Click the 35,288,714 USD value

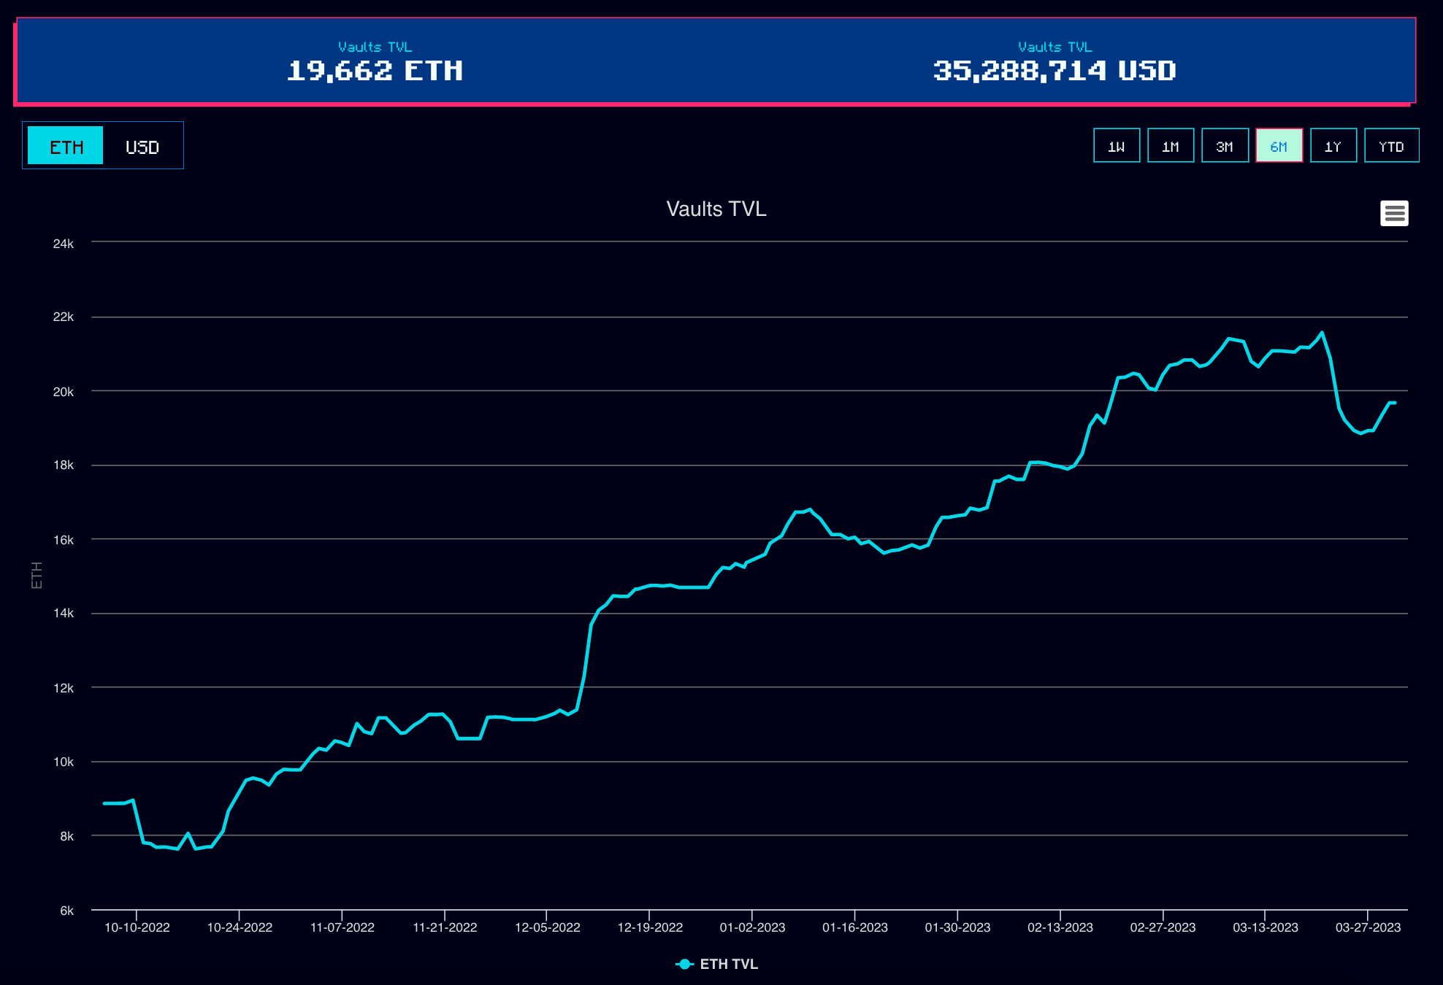pos(1054,71)
